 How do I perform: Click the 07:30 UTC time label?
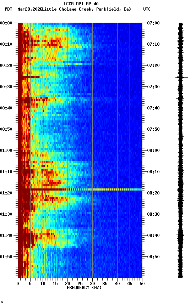pos(153,87)
